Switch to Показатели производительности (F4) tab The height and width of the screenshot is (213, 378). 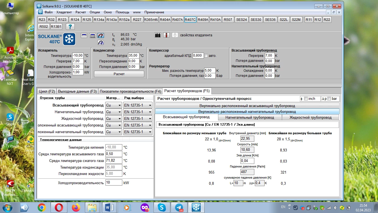(130, 91)
